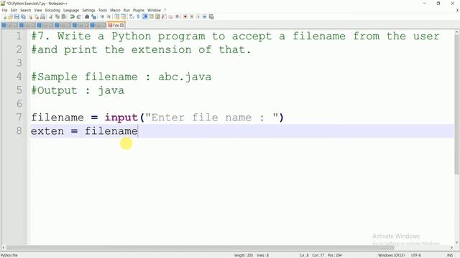Open the Function List panel icon
This screenshot has width=460, height=258.
[x=164, y=16]
